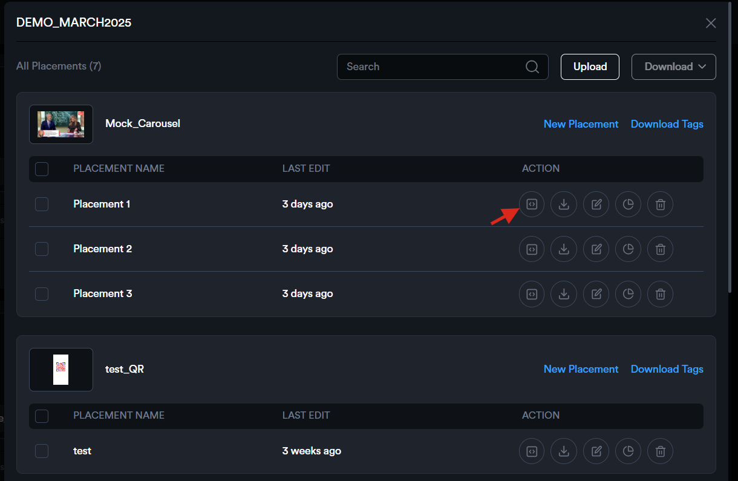Image resolution: width=738 pixels, height=481 pixels.
Task: Click the code tag icon for test placement
Action: coord(532,451)
